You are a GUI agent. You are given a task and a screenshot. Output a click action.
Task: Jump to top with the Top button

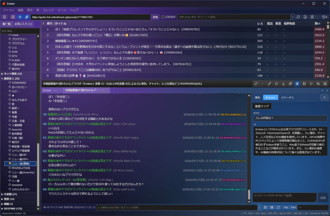(x=286, y=207)
